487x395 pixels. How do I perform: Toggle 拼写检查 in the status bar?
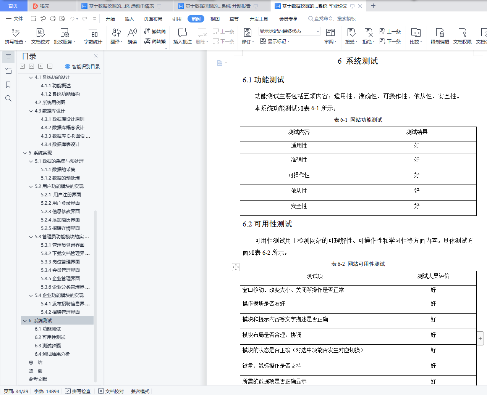[78, 391]
